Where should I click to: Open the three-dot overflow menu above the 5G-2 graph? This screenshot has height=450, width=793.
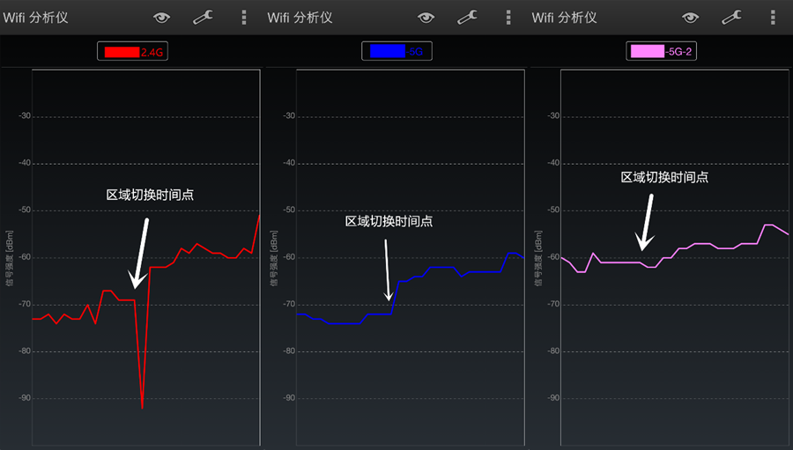pyautogui.click(x=773, y=18)
